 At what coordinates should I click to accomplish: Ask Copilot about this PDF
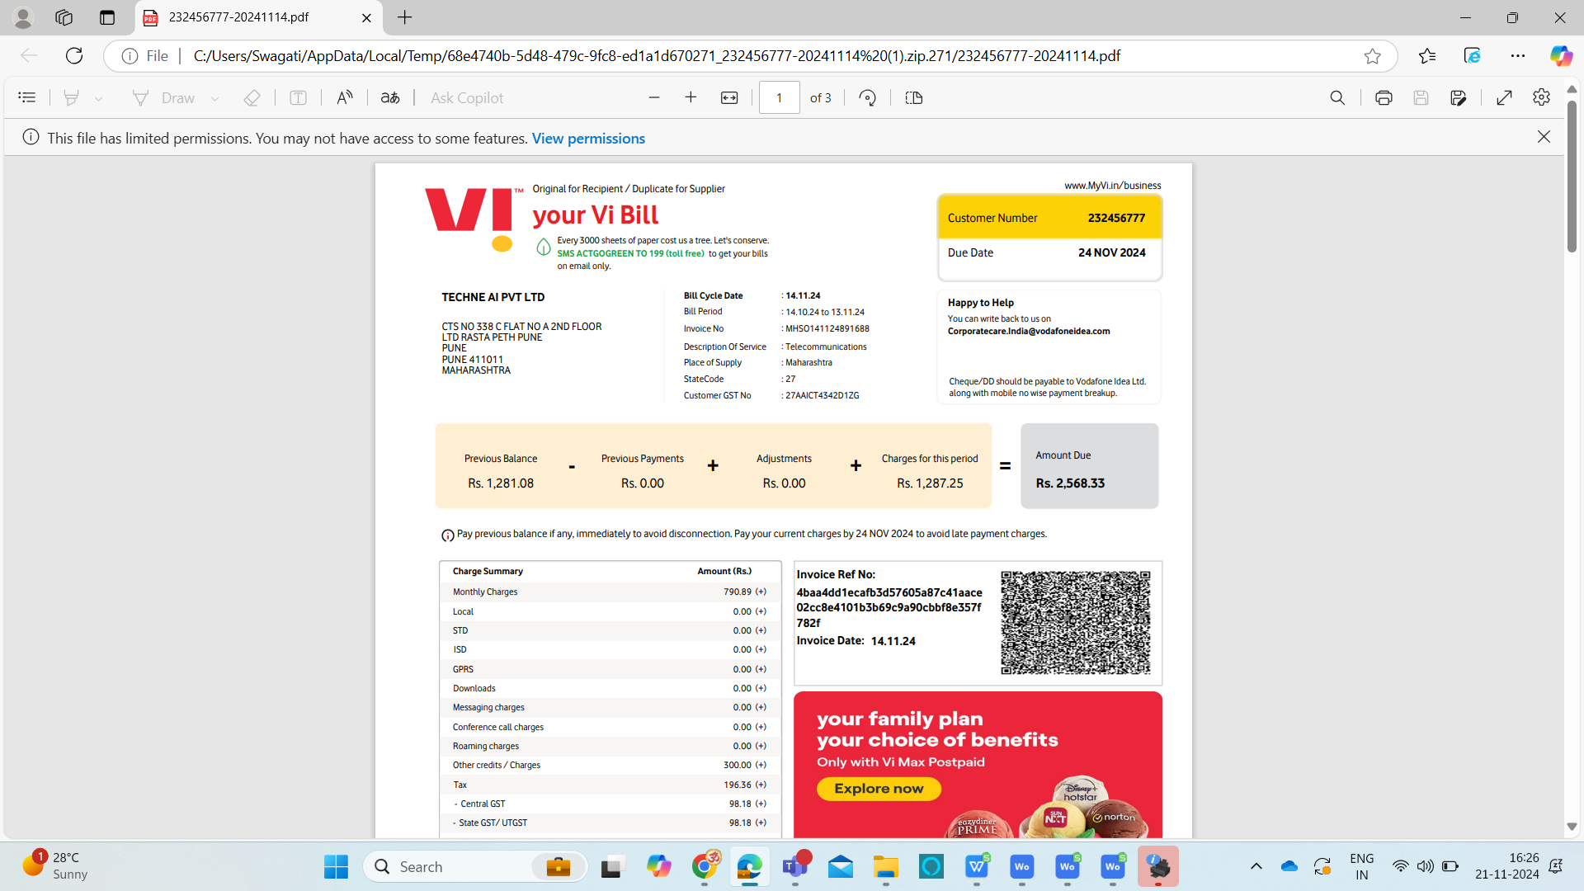467,98
